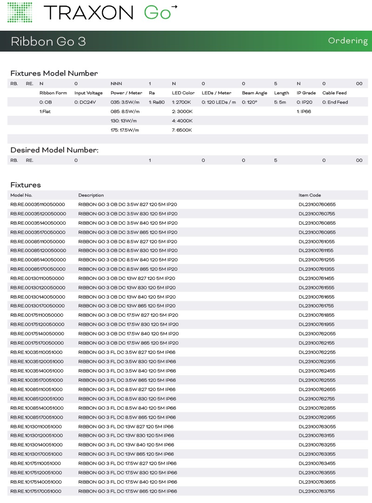372x503 pixels.
Task: Click the 0: End Feed cable option
Action: click(x=335, y=102)
